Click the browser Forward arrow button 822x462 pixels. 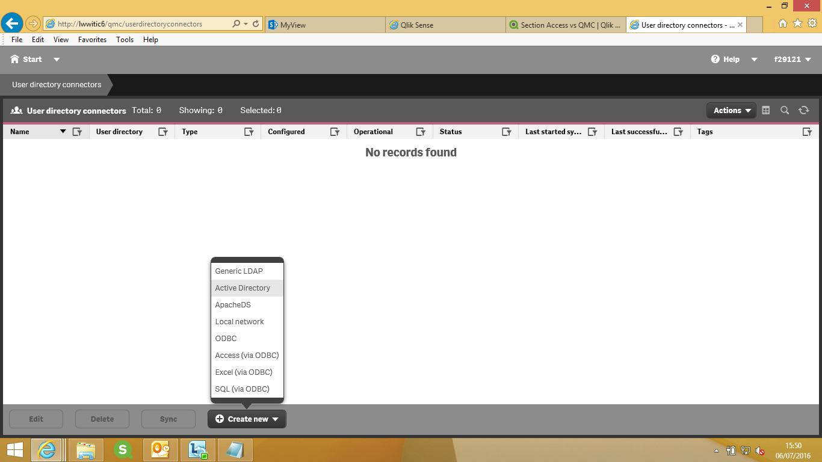pos(33,24)
